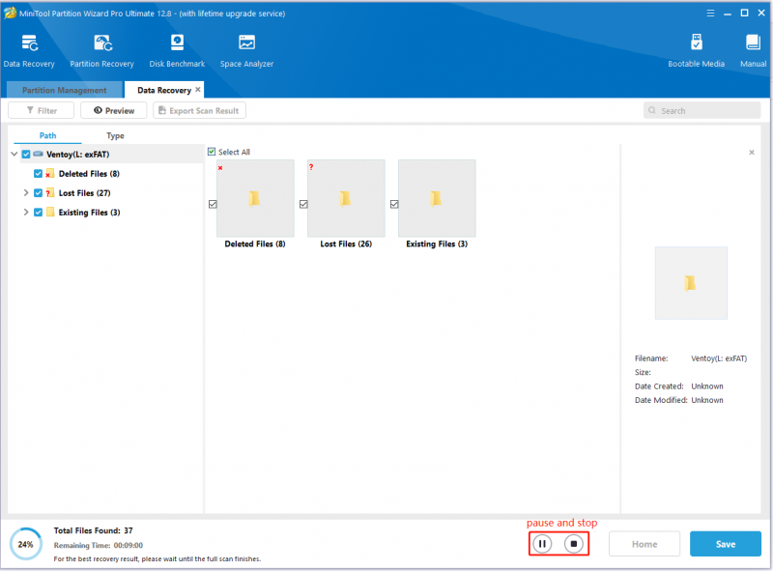This screenshot has width=773, height=571.
Task: Expand the Lost Files (27) node
Action: coord(26,193)
